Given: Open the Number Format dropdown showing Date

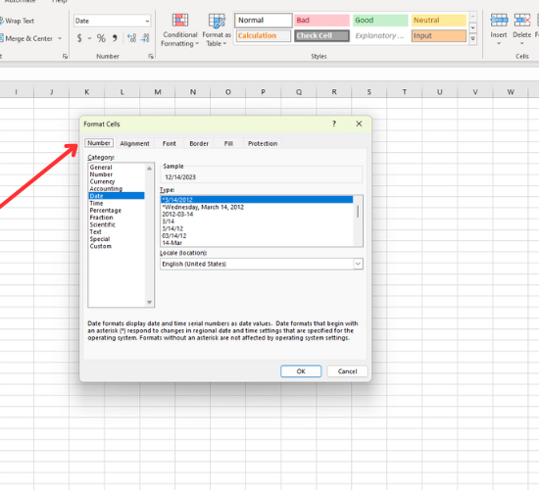Looking at the screenshot, I should point(147,21).
